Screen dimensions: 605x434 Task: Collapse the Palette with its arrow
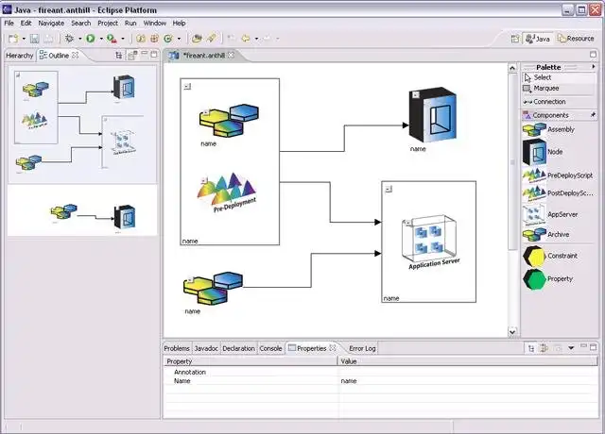(x=594, y=67)
